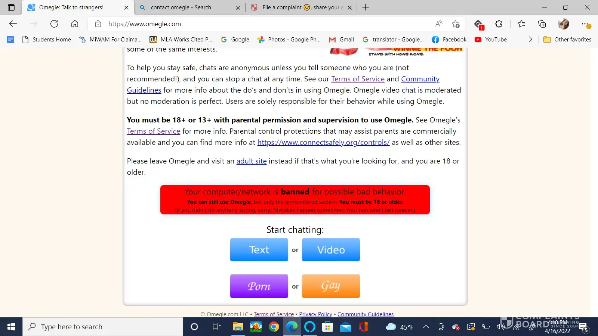Image resolution: width=598 pixels, height=336 pixels.
Task: Close the 'contact omegle - Search' tab
Action: pyautogui.click(x=238, y=7)
